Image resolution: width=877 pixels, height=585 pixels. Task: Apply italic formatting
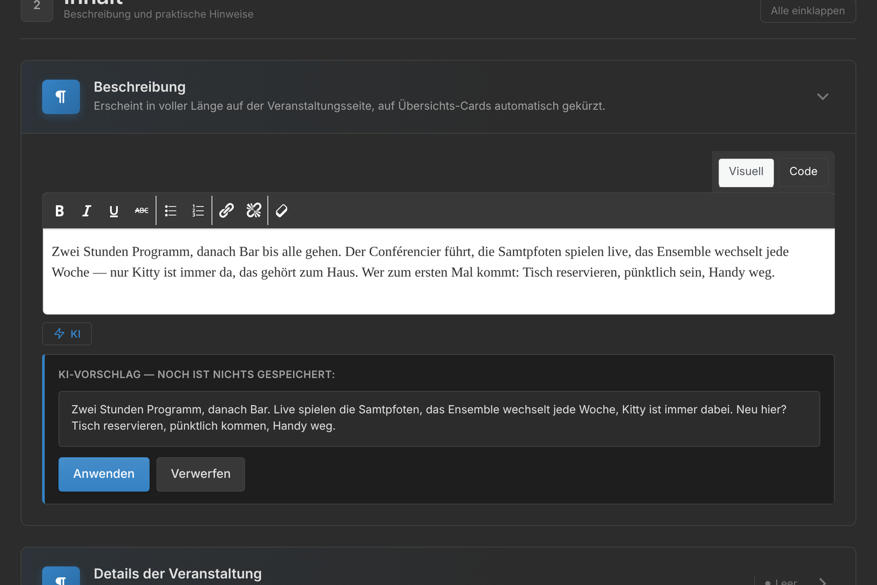tap(87, 211)
